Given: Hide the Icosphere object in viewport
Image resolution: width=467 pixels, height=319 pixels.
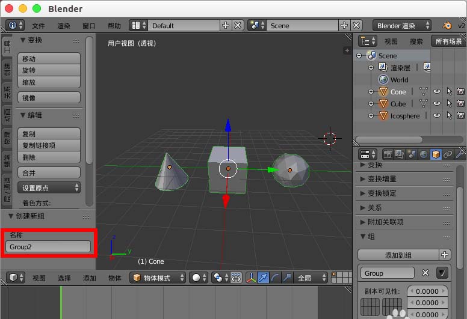Looking at the screenshot, I should point(437,115).
